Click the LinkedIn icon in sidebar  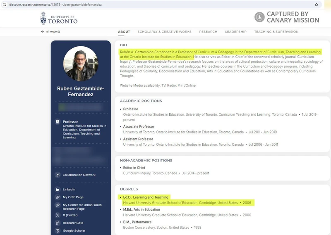tap(58, 189)
